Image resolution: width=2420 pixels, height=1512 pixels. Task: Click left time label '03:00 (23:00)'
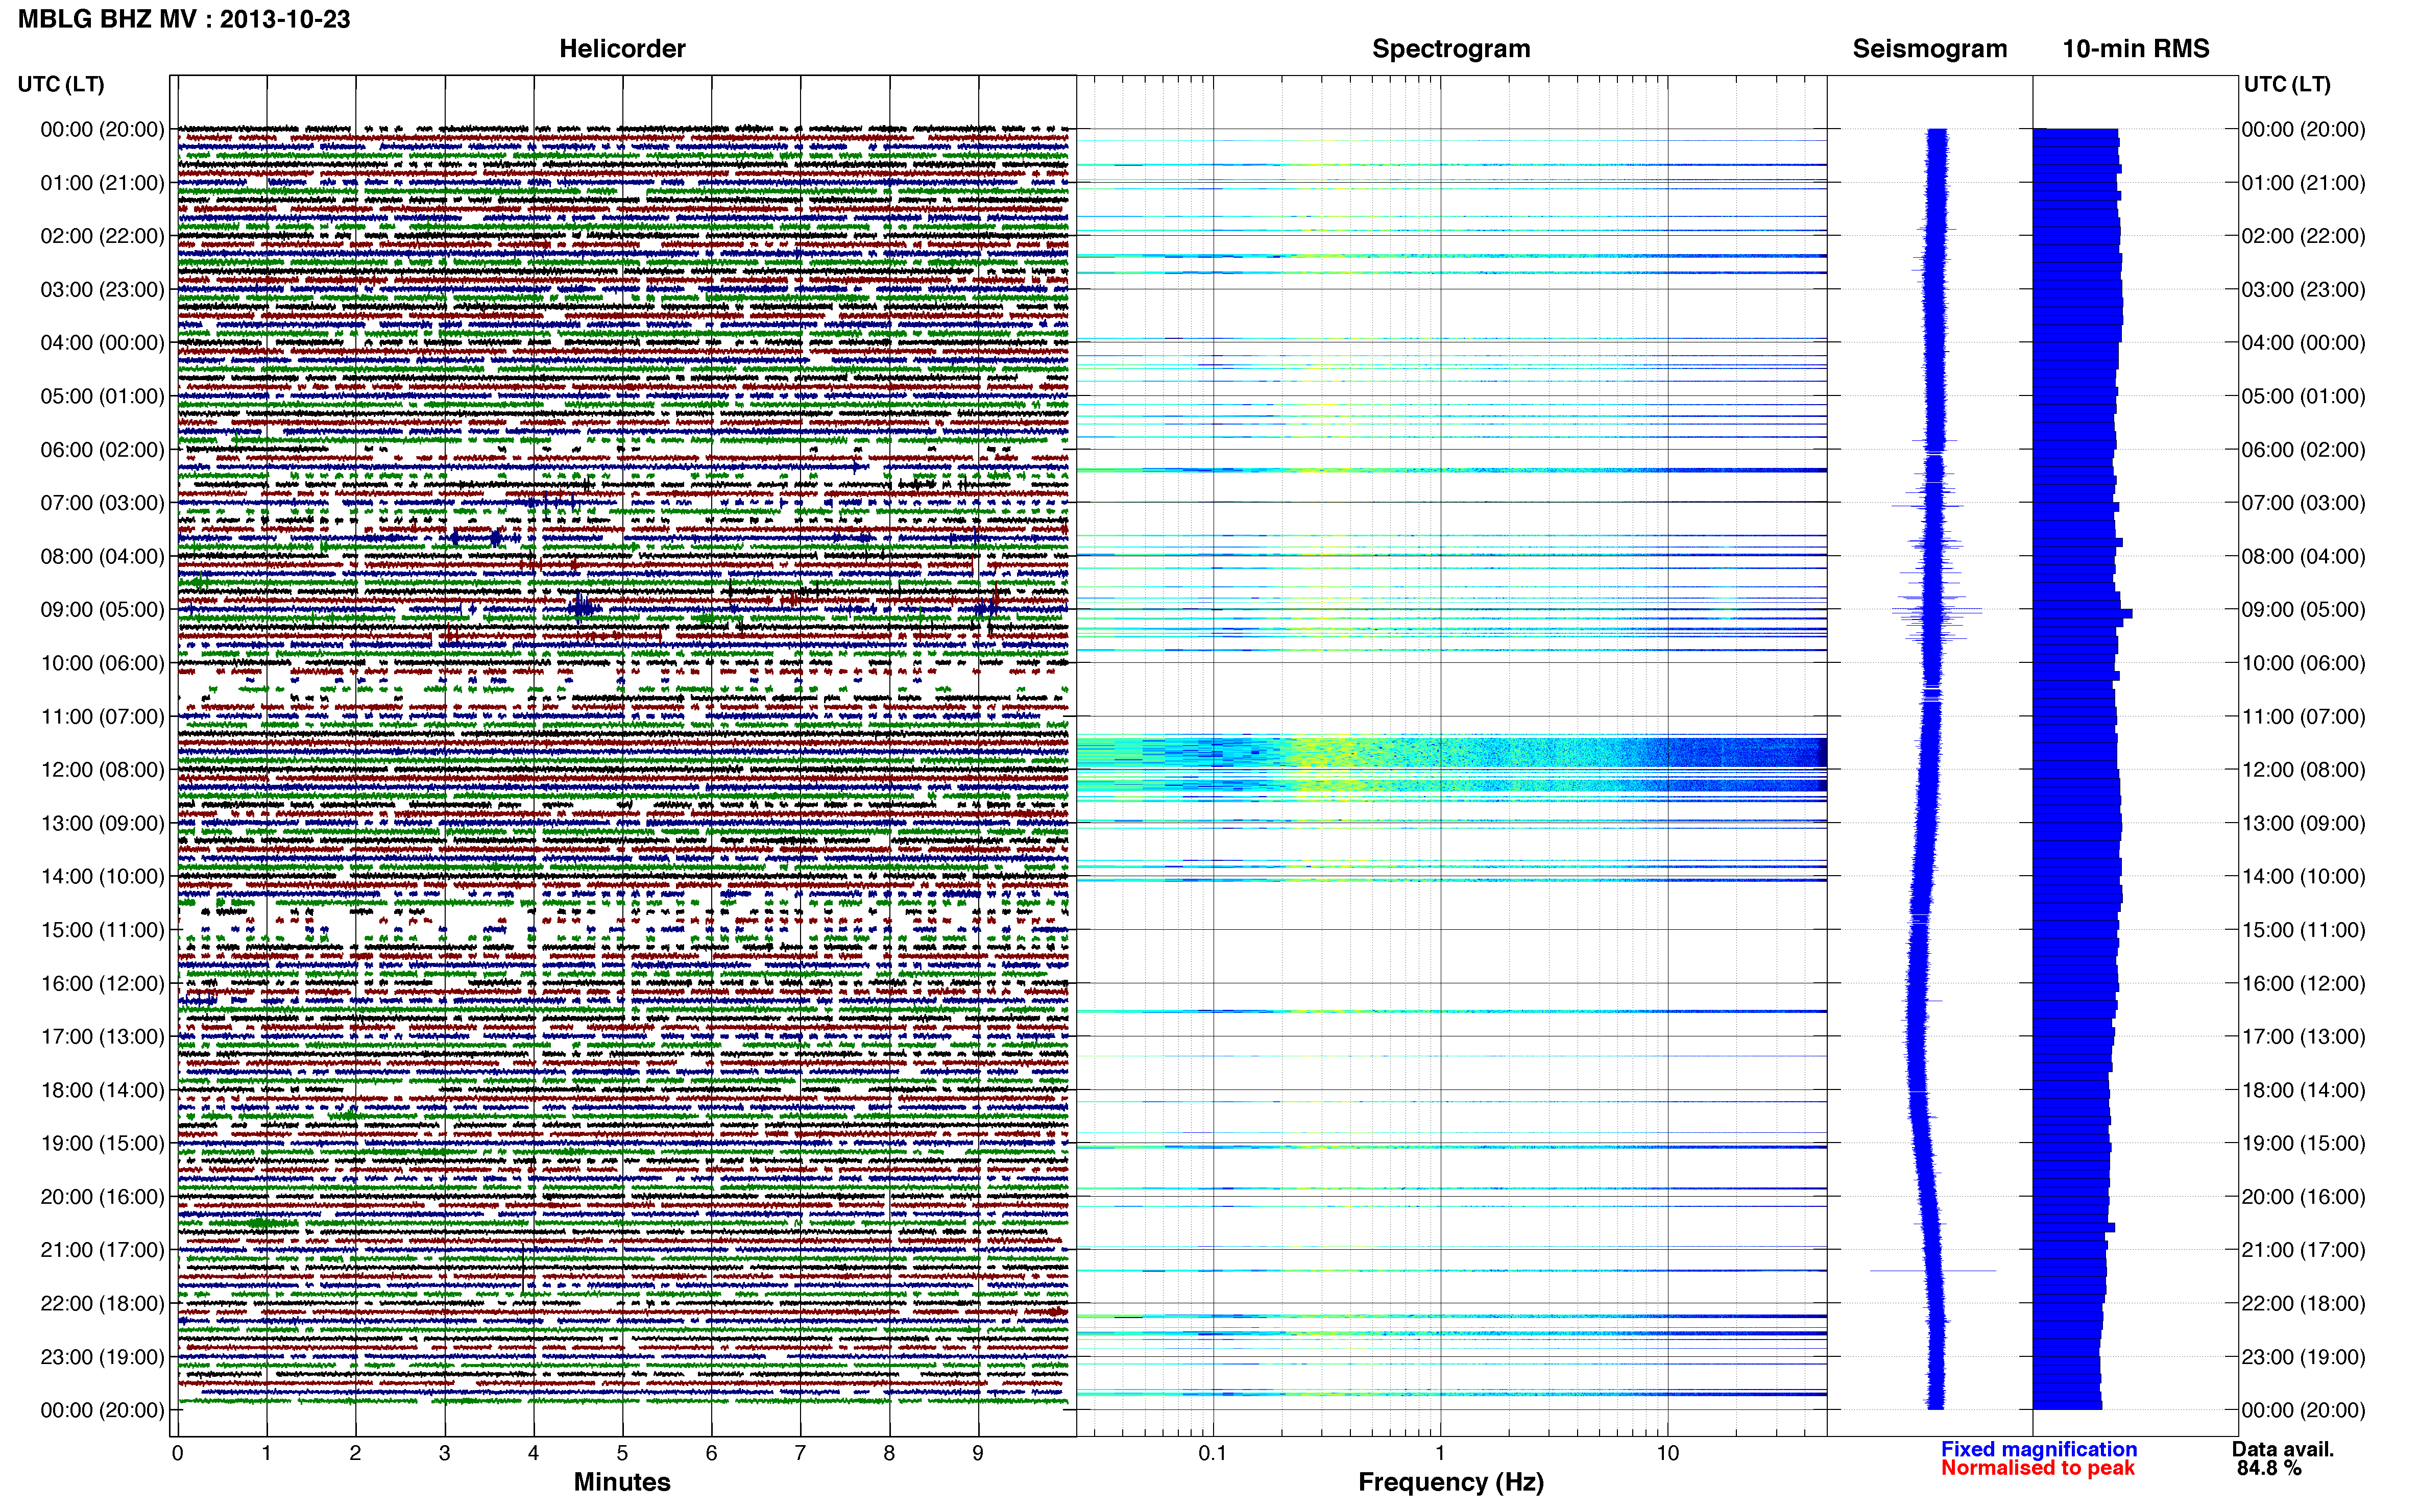pyautogui.click(x=102, y=290)
